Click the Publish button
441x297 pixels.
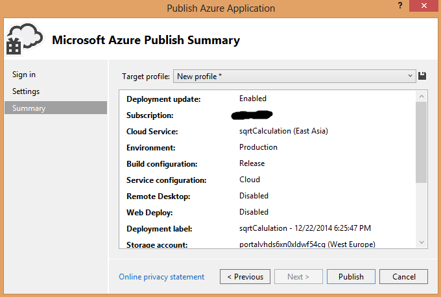point(351,277)
